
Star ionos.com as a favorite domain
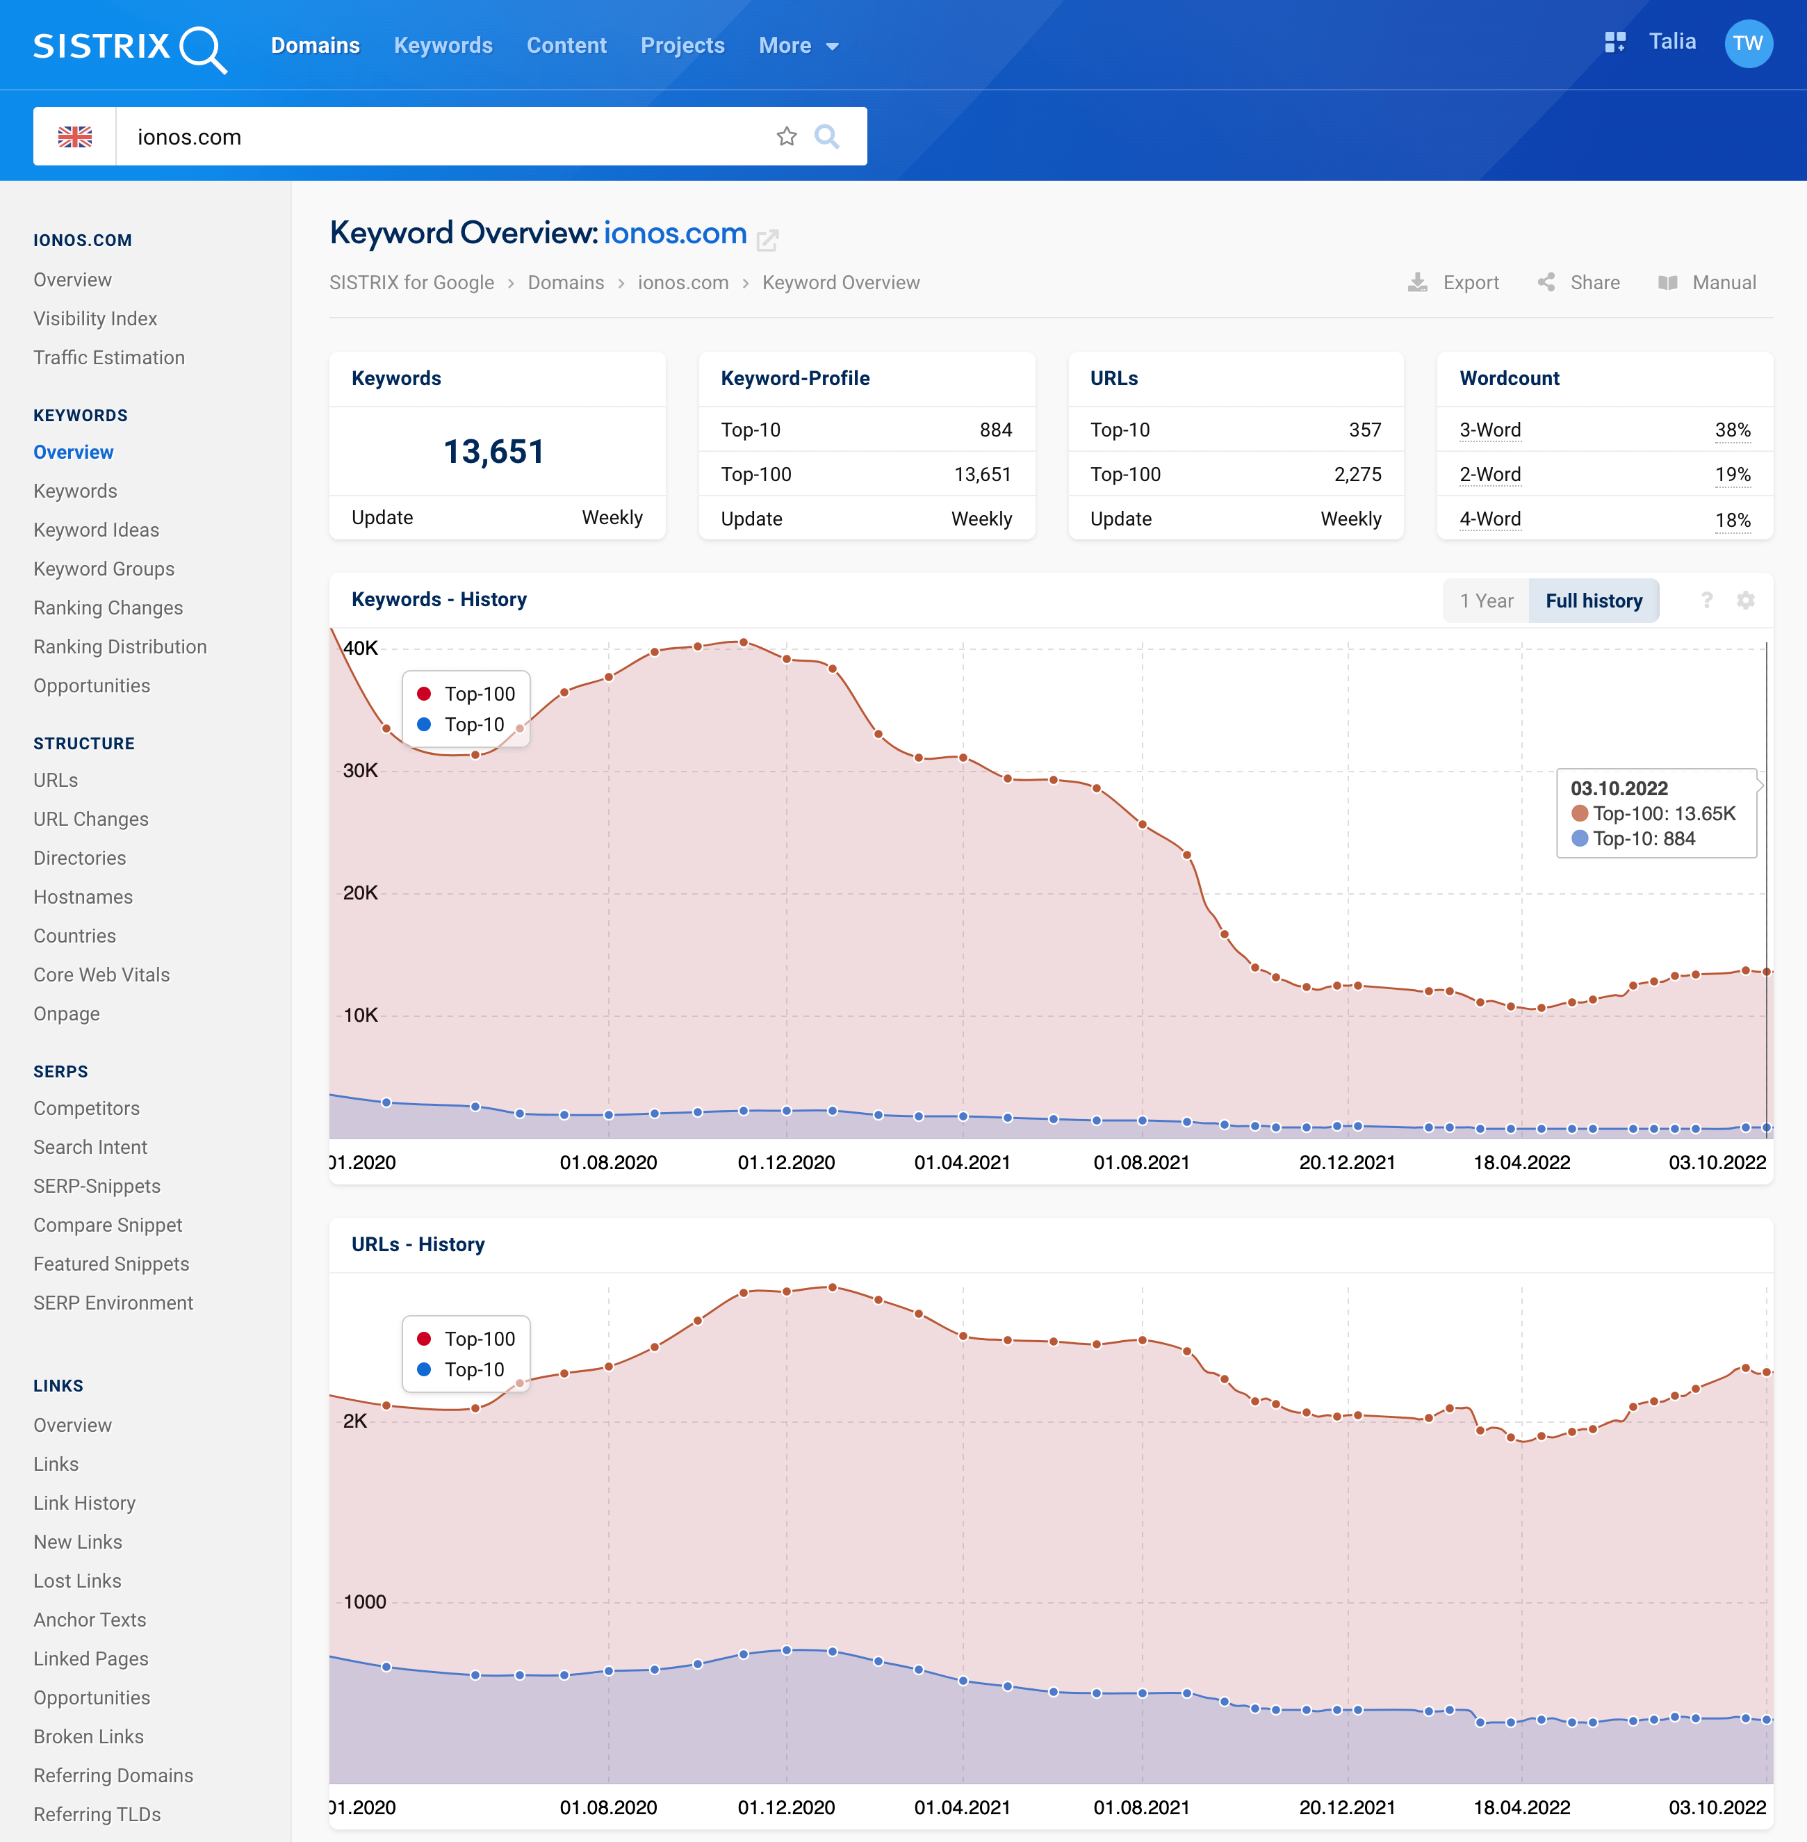pyautogui.click(x=786, y=136)
